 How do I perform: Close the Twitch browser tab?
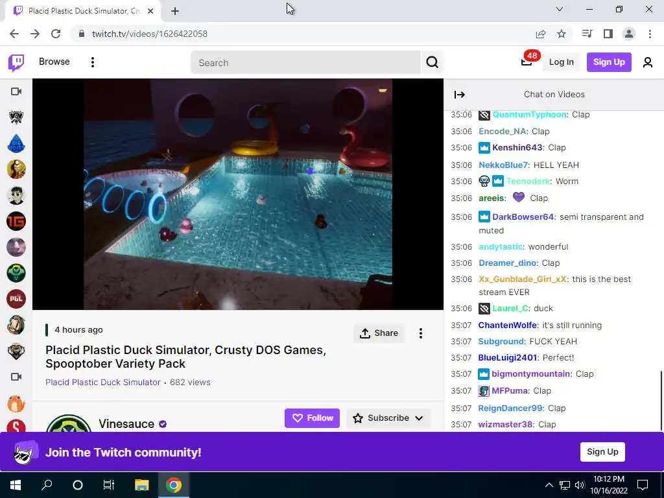pyautogui.click(x=150, y=11)
